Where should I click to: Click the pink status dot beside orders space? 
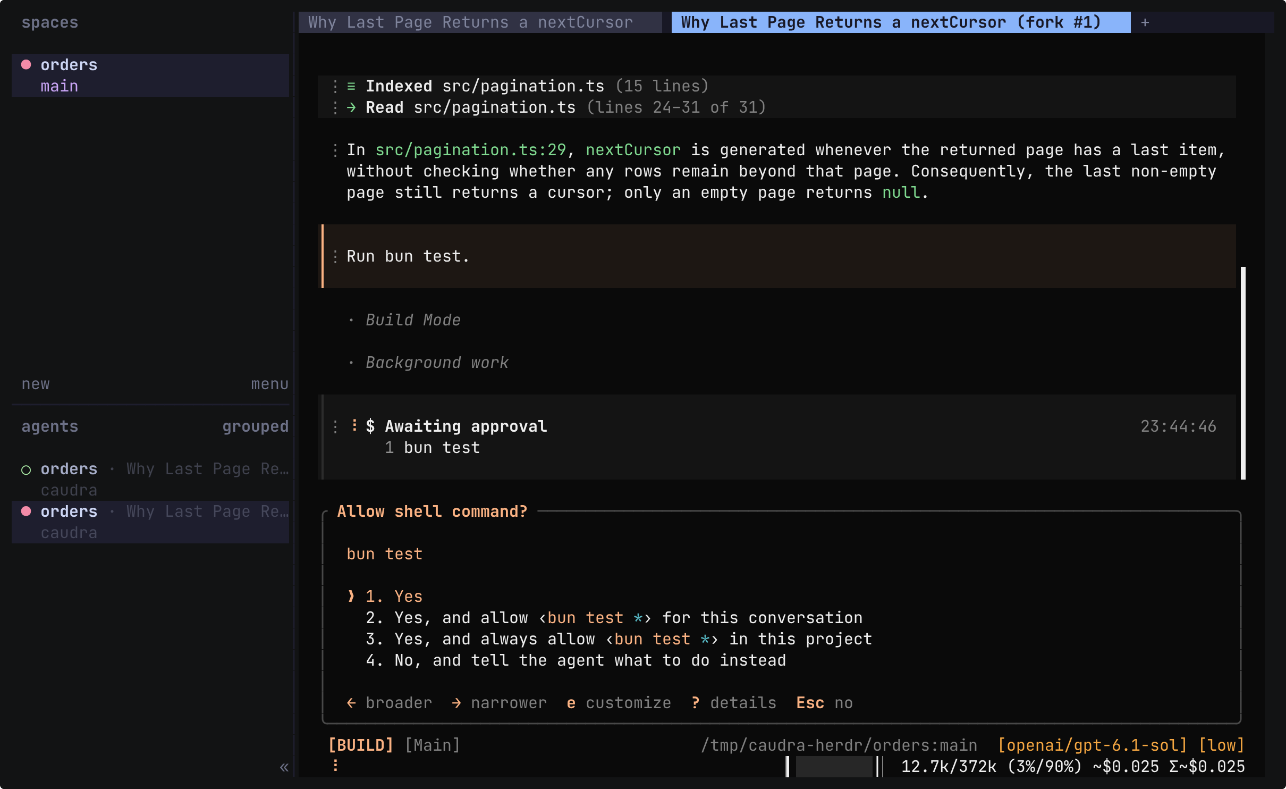pyautogui.click(x=26, y=65)
